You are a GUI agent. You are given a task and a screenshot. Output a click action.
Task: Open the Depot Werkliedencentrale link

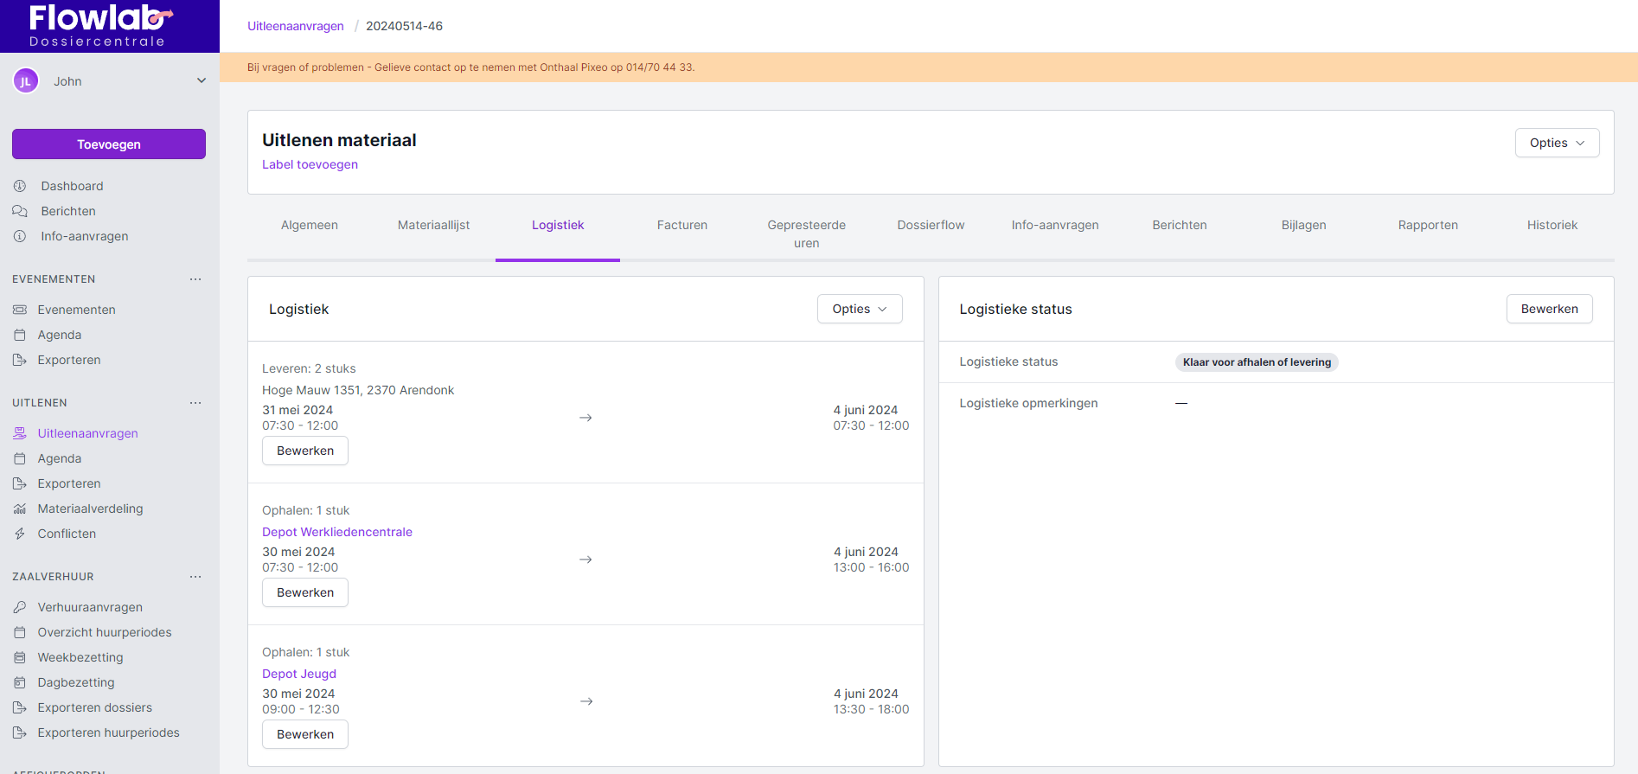point(337,532)
